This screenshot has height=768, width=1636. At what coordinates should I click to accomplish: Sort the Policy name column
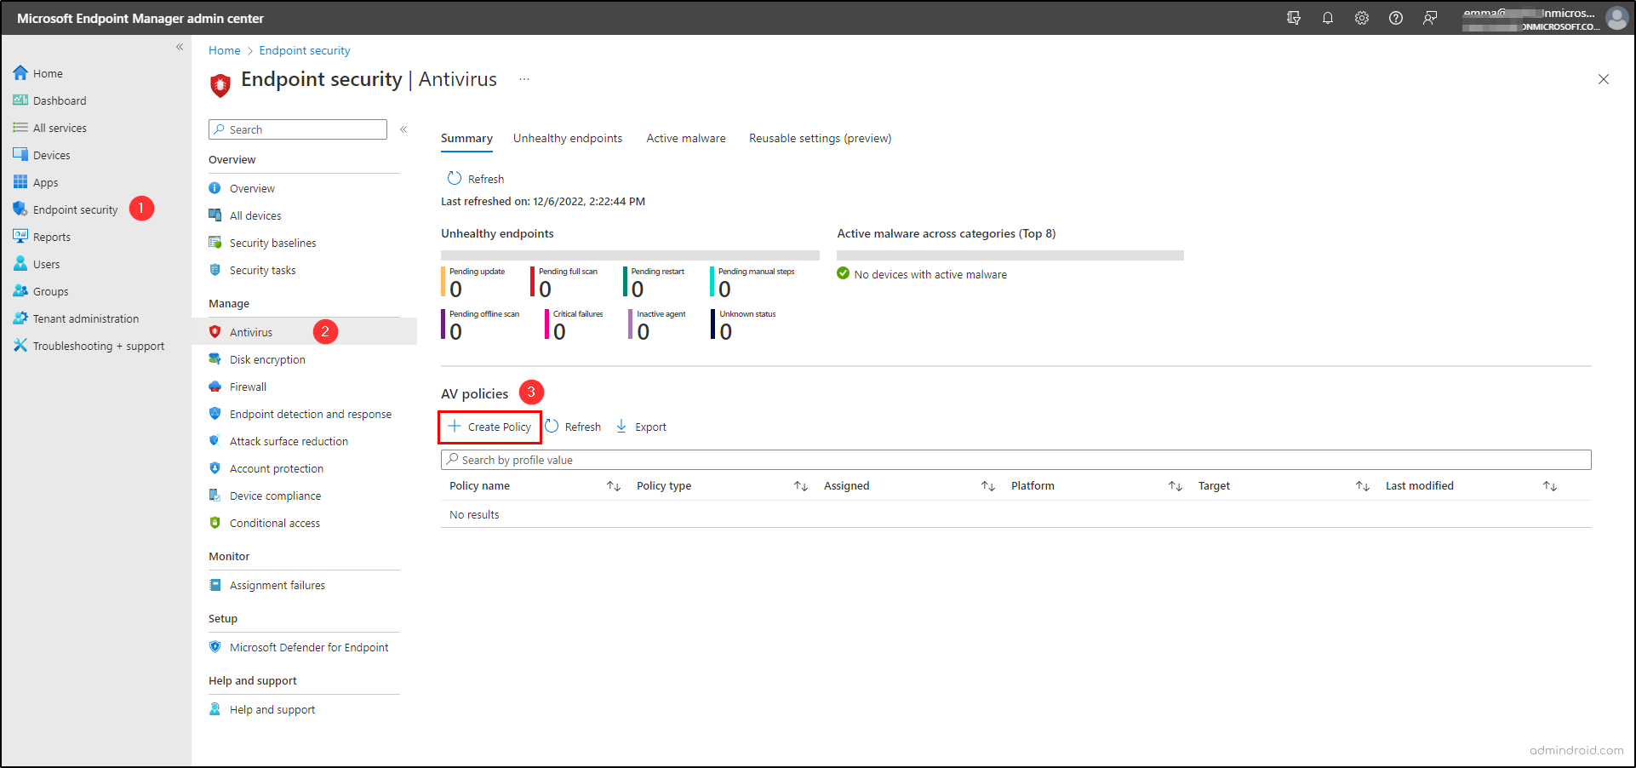pos(614,485)
